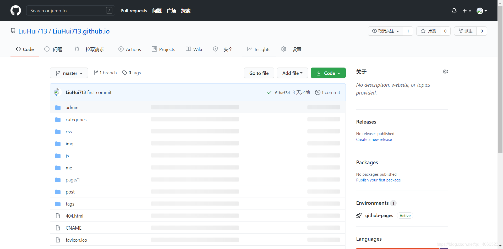
Task: Open the categories folder
Action: tap(76, 120)
